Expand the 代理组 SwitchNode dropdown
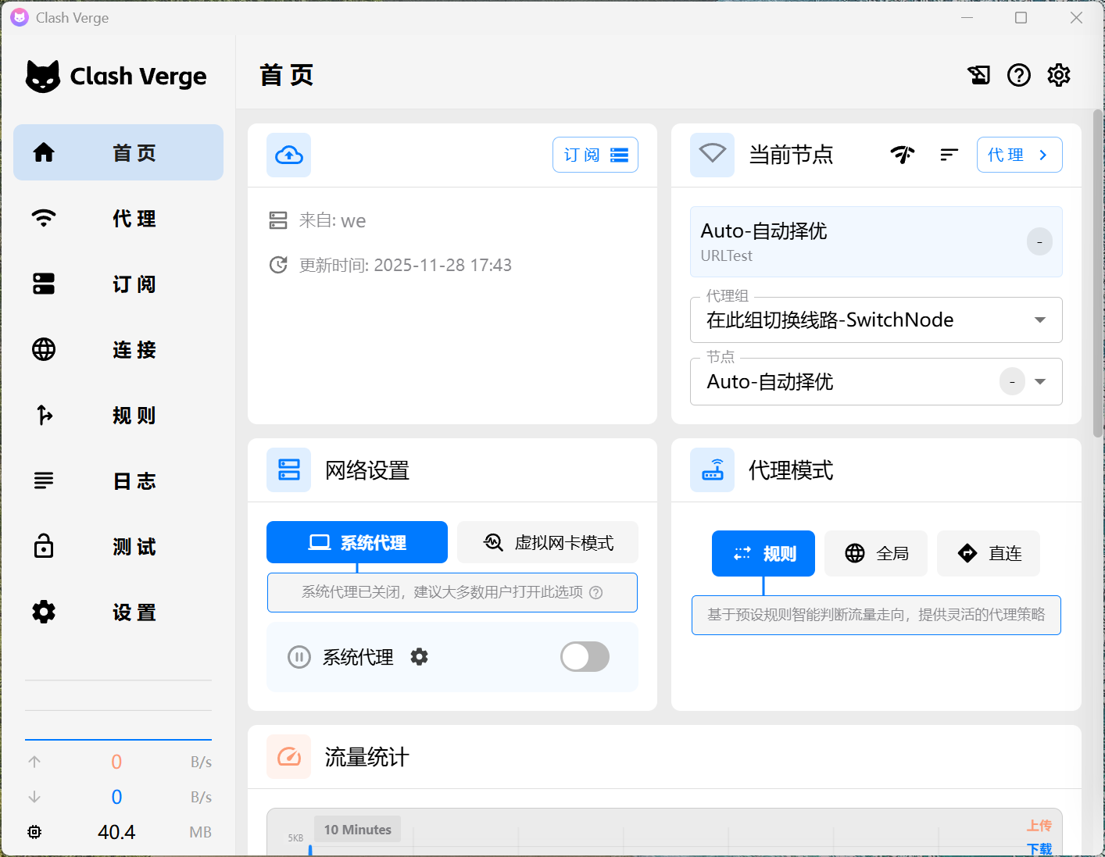Image resolution: width=1105 pixels, height=857 pixels. pyautogui.click(x=876, y=320)
